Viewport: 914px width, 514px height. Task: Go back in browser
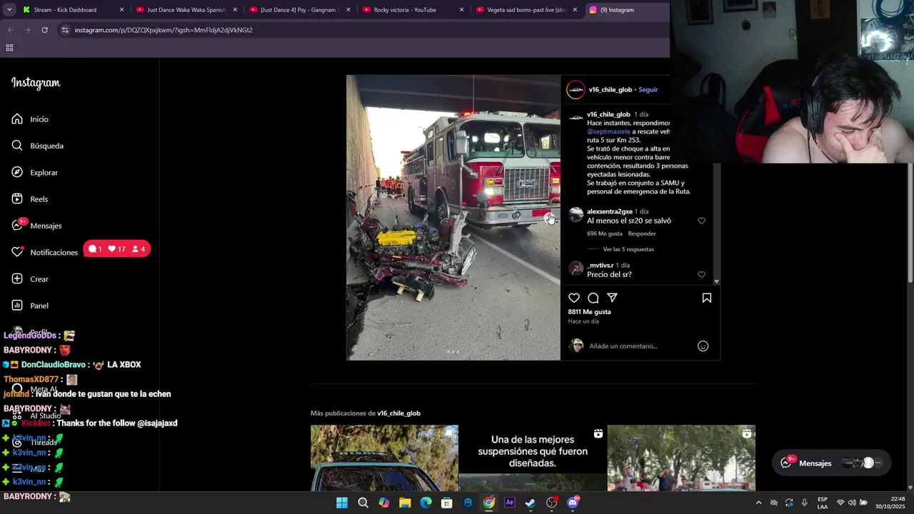coord(10,30)
